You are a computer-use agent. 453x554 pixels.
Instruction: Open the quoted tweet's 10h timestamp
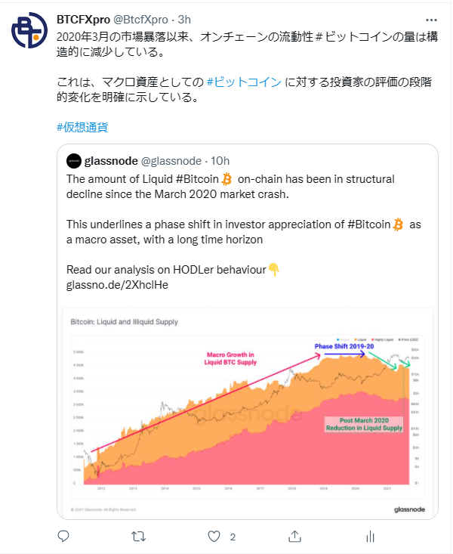220,161
